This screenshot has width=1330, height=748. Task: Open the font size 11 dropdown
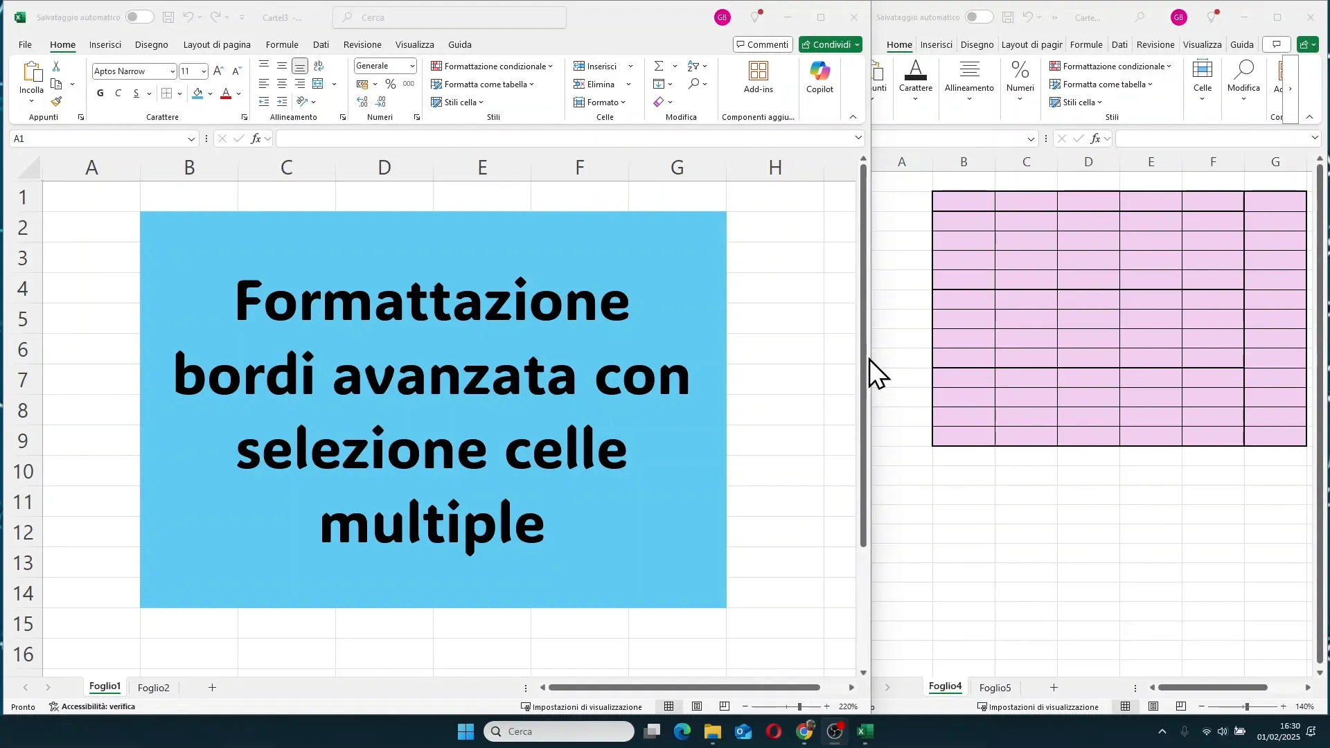(204, 71)
